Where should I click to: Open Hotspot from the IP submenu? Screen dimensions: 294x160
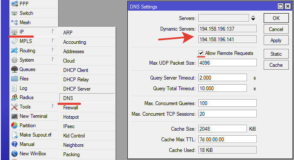[87, 117]
